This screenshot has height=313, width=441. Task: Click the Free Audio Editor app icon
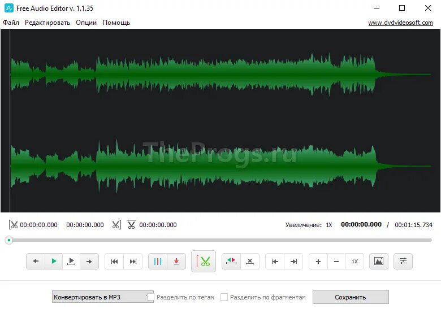coord(8,8)
